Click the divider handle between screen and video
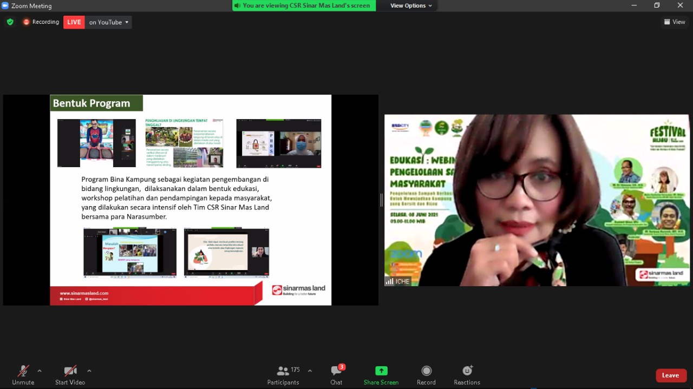The width and height of the screenshot is (693, 389). (x=381, y=200)
